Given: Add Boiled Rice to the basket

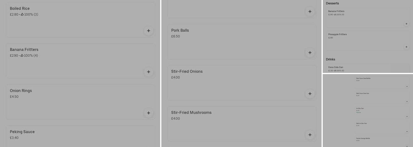Looking at the screenshot, I should [148, 31].
